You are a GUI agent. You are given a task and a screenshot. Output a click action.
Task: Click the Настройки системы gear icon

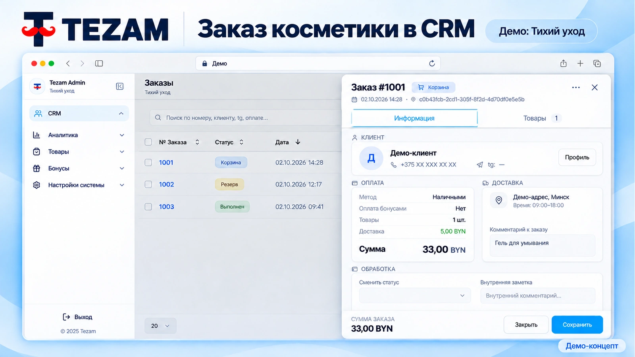point(37,185)
